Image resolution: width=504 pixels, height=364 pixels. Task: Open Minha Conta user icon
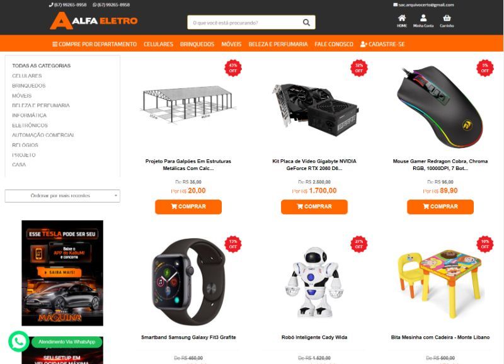(423, 18)
